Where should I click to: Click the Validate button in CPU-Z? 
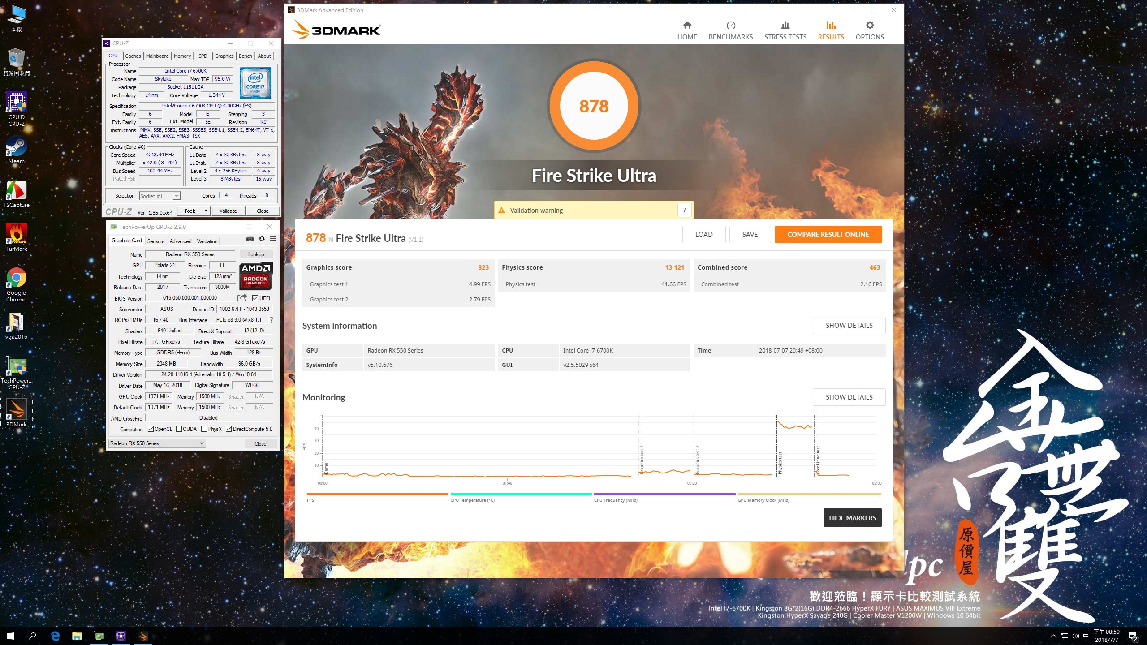pos(228,211)
